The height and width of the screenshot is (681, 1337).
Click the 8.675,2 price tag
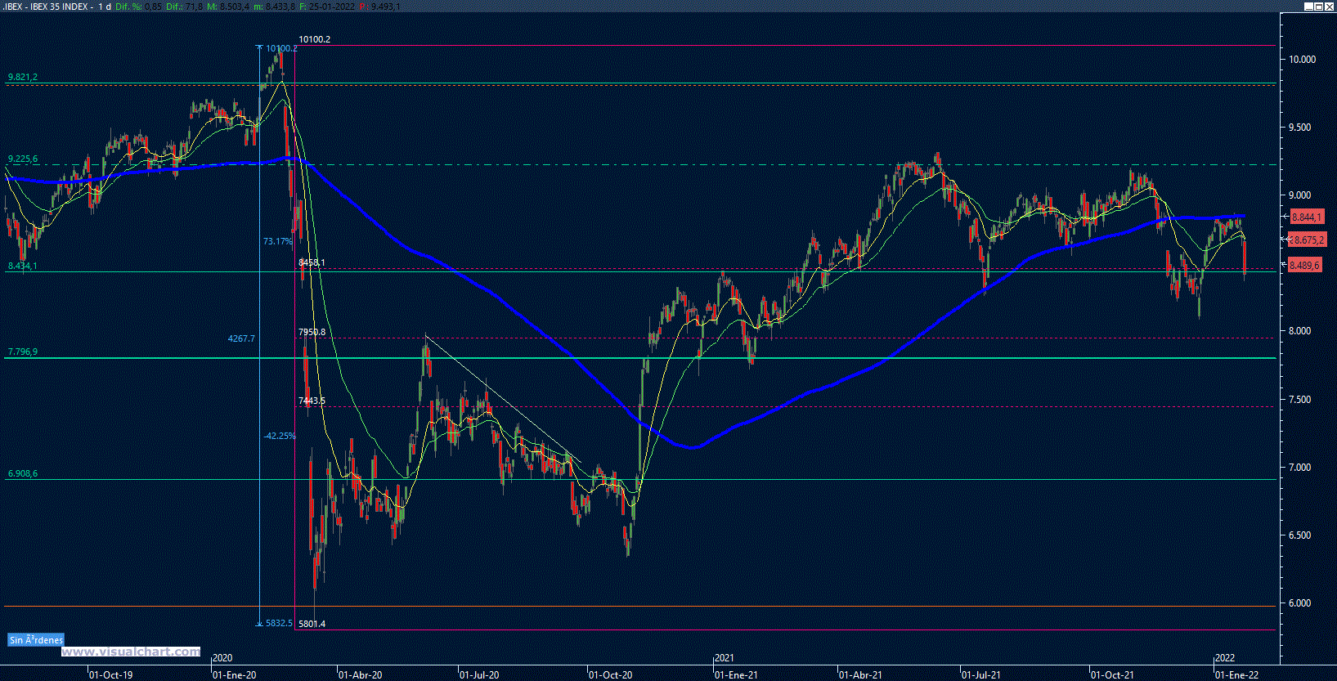1305,240
